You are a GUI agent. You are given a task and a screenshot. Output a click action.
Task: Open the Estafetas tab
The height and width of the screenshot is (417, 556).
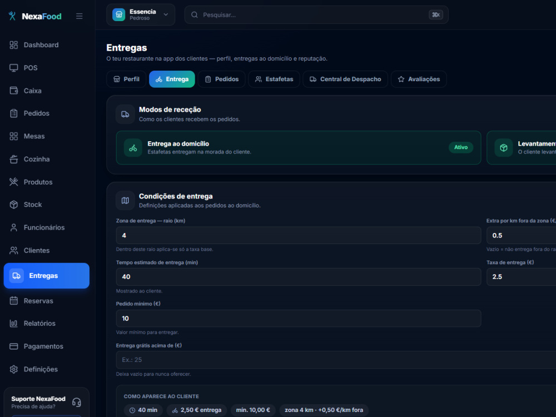point(274,79)
